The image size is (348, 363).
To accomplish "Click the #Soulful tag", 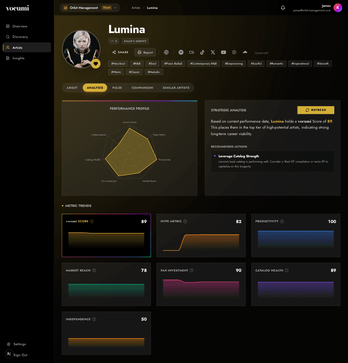I will pyautogui.click(x=256, y=64).
